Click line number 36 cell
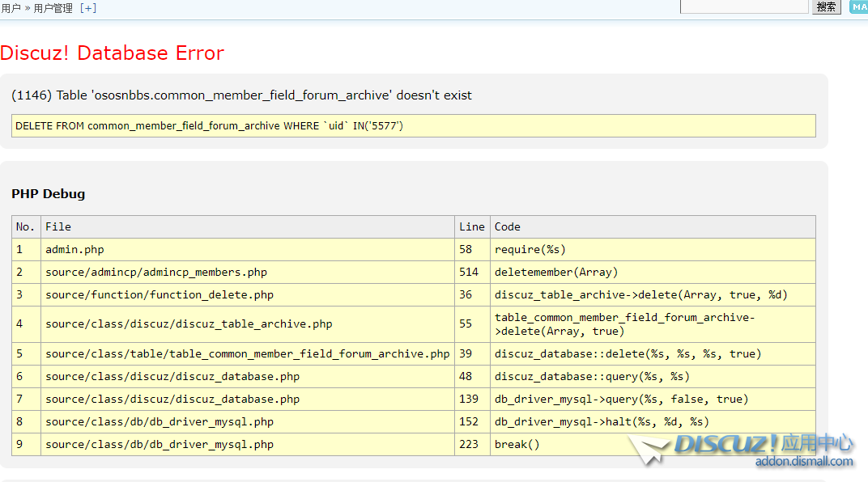868x482 pixels. pyautogui.click(x=472, y=294)
